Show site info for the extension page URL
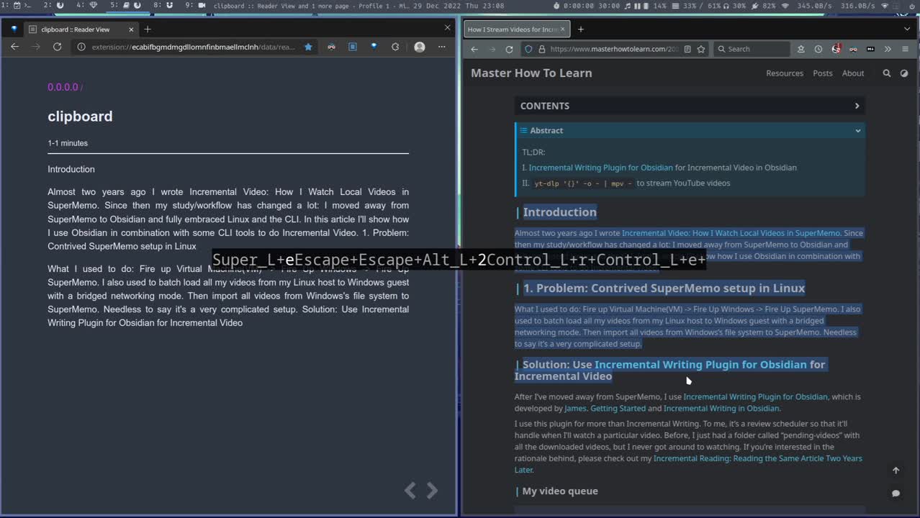Screen dimensions: 920x518 (x=81, y=47)
